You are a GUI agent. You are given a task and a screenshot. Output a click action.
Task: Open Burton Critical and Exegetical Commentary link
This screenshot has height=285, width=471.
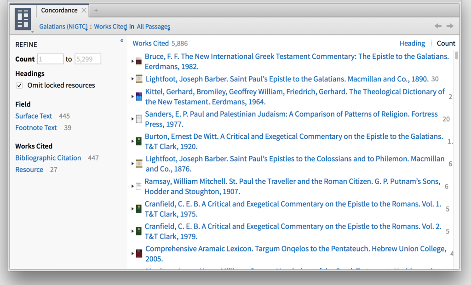[x=294, y=141]
